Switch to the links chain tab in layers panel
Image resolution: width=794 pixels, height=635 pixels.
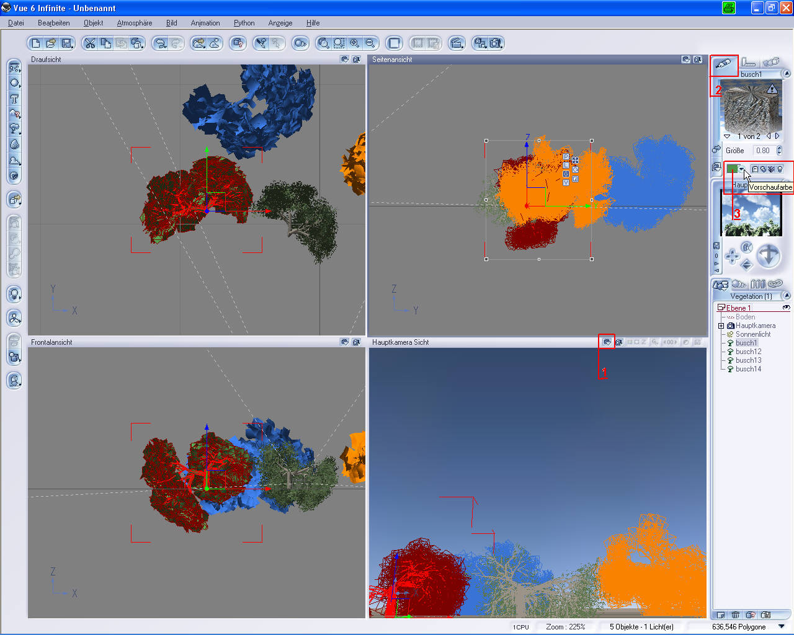pyautogui.click(x=775, y=285)
